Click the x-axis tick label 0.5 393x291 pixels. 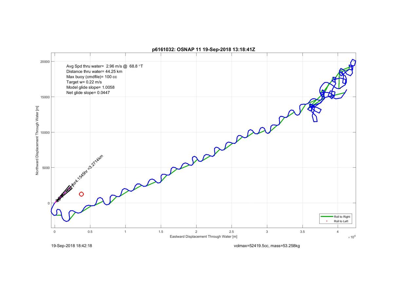pos(90,232)
